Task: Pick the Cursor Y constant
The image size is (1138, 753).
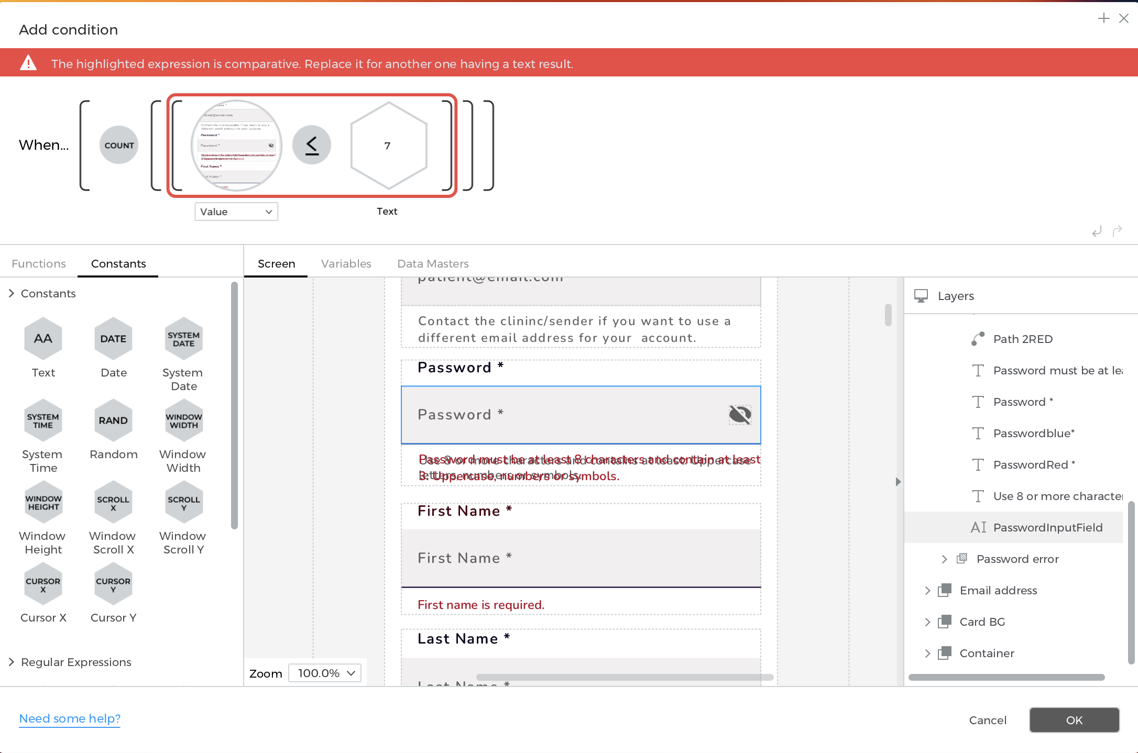Action: [x=113, y=584]
